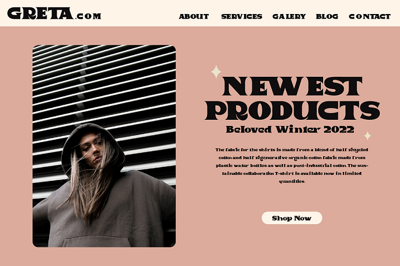Click the word 'quantities' in the description

[x=292, y=181]
